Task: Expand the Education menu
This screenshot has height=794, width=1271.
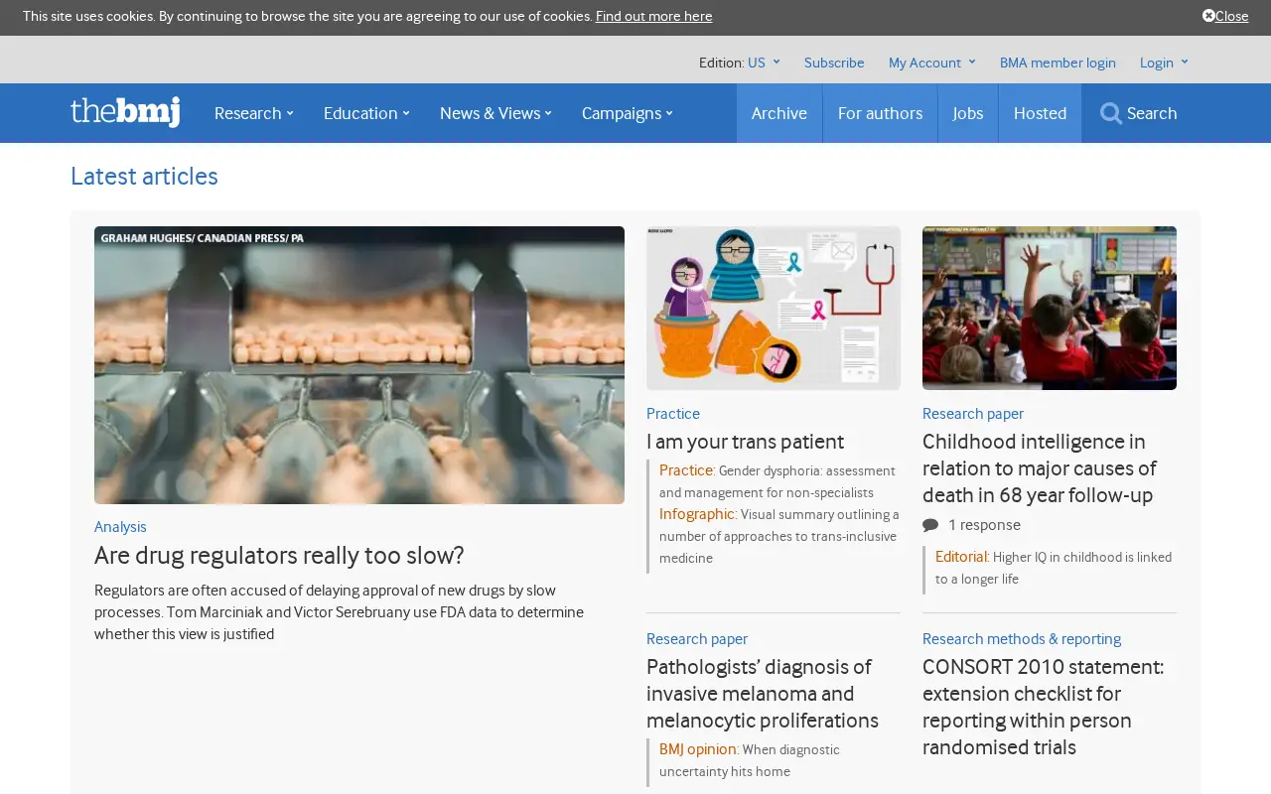Action: point(366,113)
